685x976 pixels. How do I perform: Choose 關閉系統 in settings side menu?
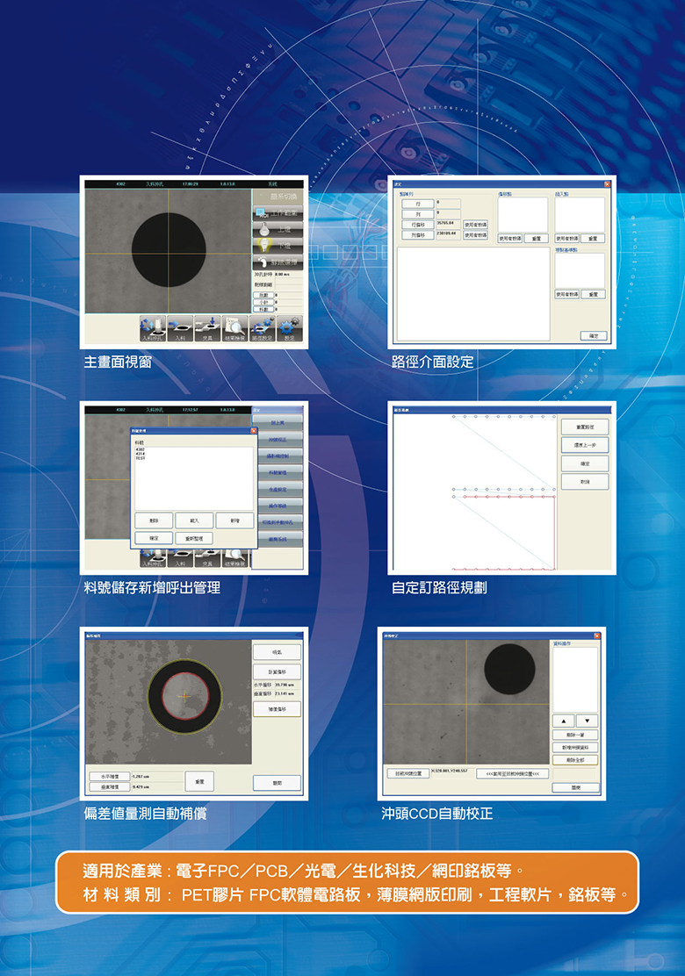tap(278, 539)
